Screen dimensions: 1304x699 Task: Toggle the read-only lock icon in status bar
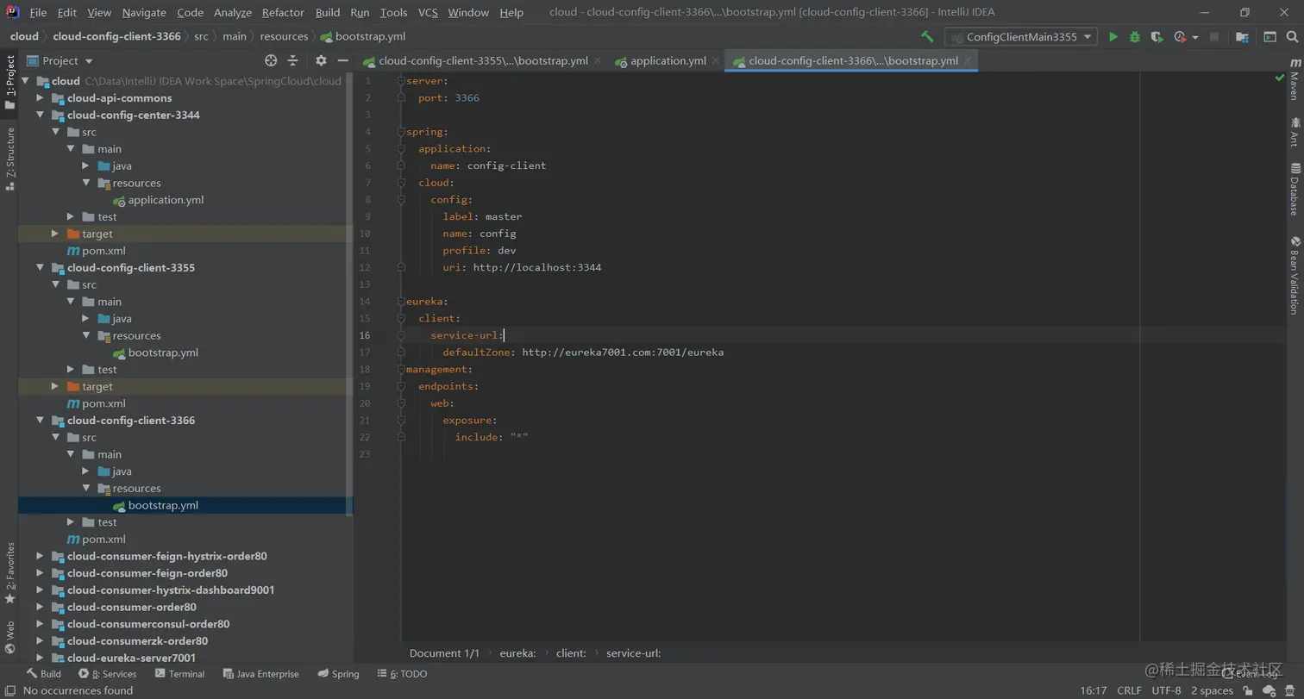1249,690
